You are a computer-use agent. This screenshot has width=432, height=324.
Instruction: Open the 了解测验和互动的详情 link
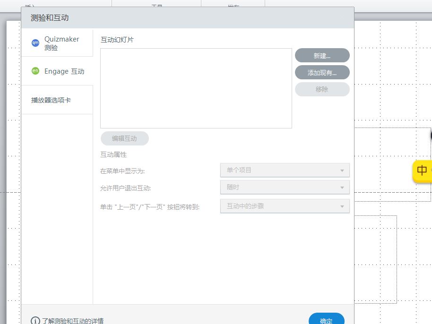pos(72,321)
